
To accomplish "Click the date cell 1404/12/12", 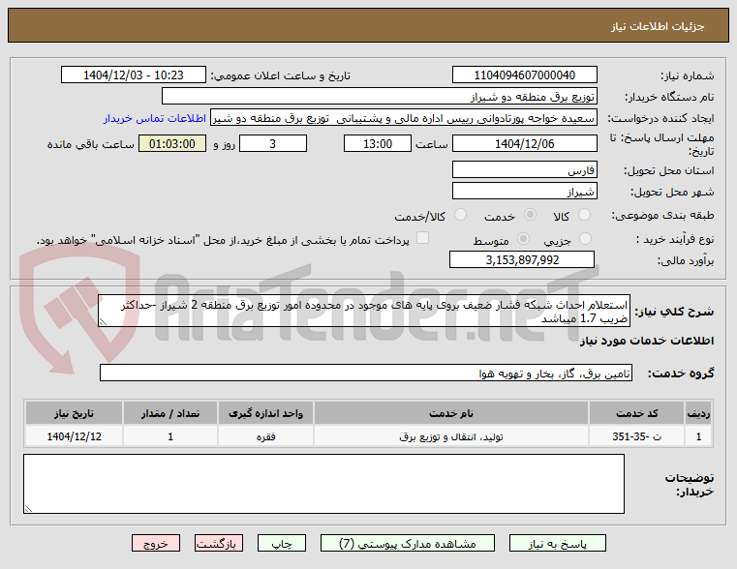I will pos(74,436).
